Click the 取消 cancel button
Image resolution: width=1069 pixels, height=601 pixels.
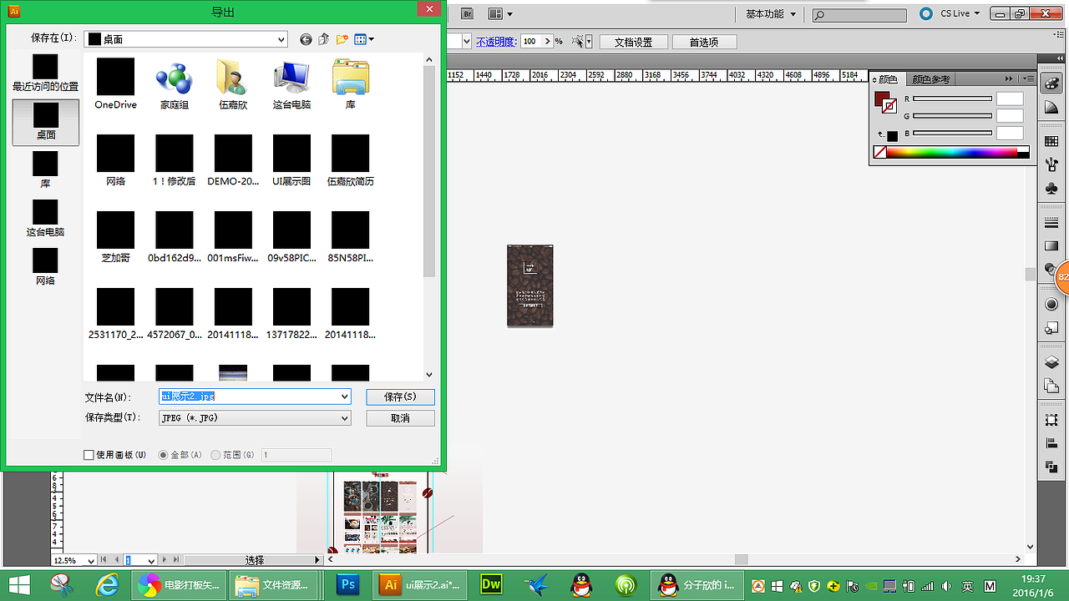click(x=400, y=417)
